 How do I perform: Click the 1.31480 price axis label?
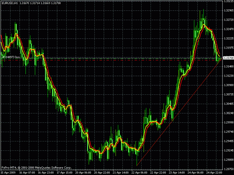[229, 66]
